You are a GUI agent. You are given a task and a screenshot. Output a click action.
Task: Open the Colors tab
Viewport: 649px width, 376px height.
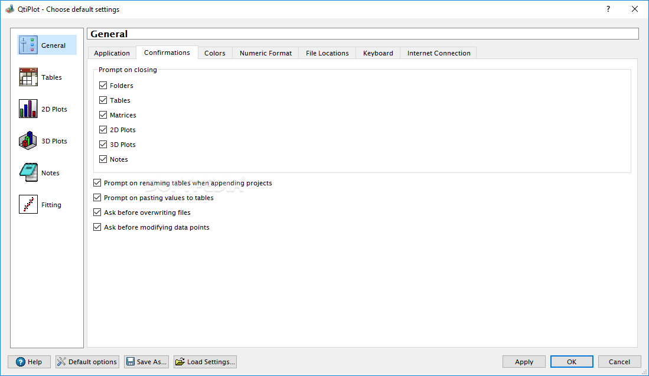(x=215, y=53)
